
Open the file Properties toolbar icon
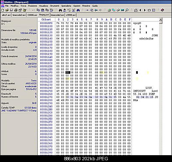click(x=20, y=10)
